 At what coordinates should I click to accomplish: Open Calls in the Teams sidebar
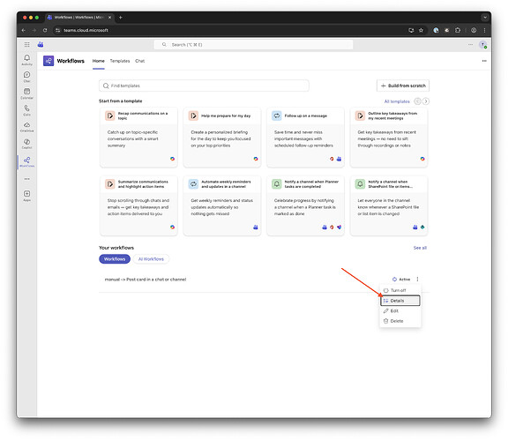pos(26,110)
